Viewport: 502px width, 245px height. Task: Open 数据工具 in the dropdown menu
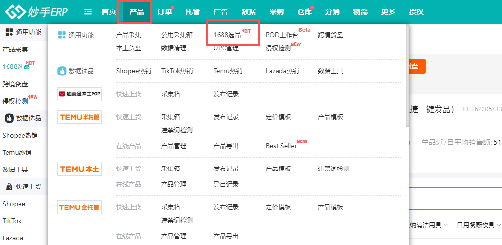pyautogui.click(x=330, y=71)
